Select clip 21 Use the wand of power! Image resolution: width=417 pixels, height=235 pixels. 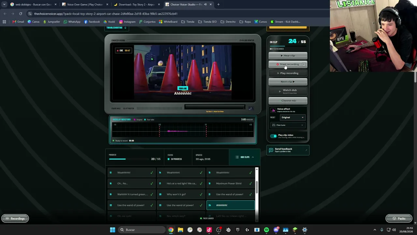pyautogui.click(x=231, y=194)
